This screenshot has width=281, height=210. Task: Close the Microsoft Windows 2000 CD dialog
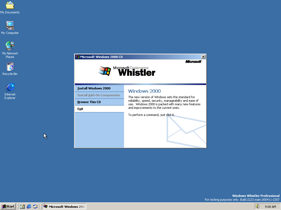203,57
